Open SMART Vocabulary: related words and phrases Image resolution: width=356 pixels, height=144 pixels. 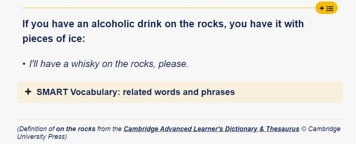135,92
